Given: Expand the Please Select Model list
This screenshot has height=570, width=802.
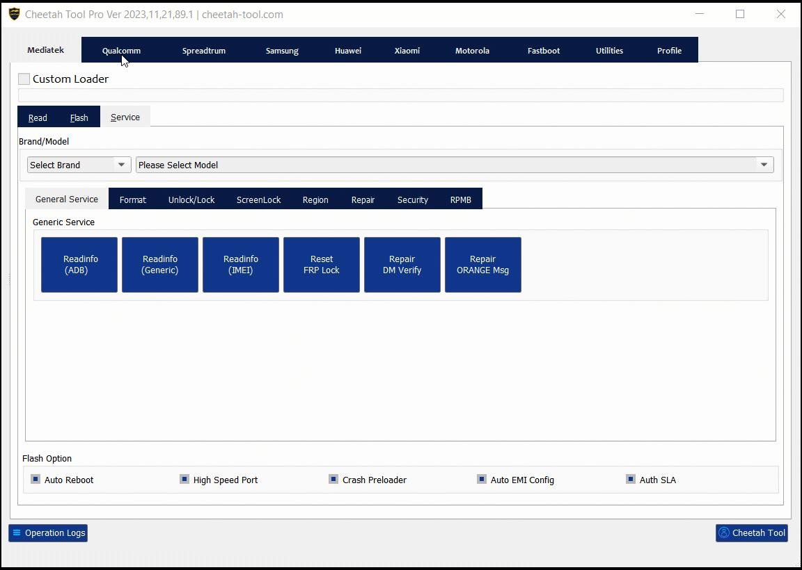Looking at the screenshot, I should pos(763,165).
